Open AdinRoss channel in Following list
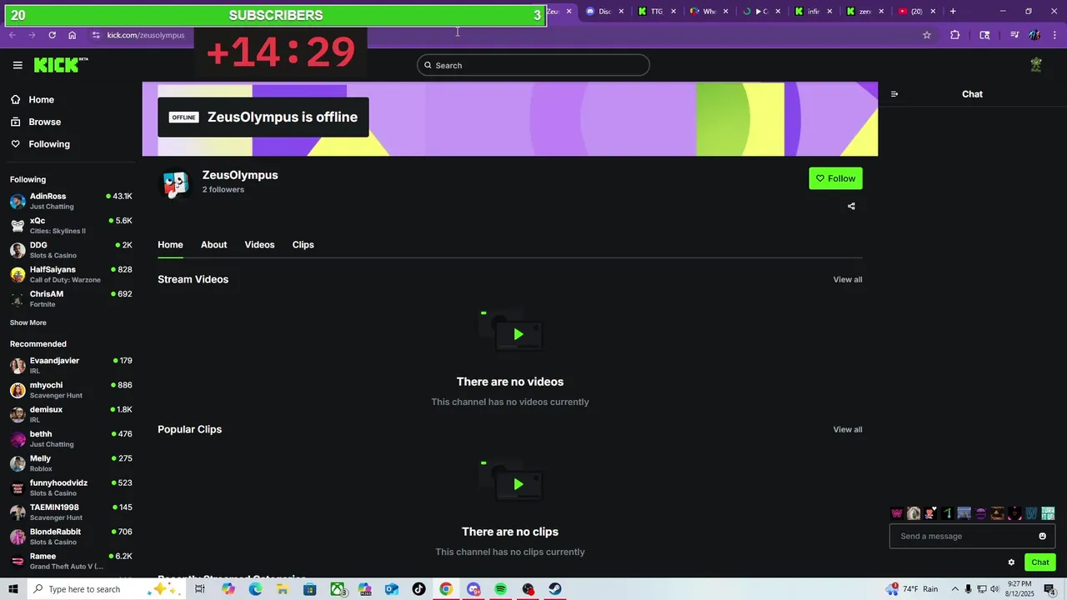Screen dimensions: 1067x600 click(x=71, y=201)
